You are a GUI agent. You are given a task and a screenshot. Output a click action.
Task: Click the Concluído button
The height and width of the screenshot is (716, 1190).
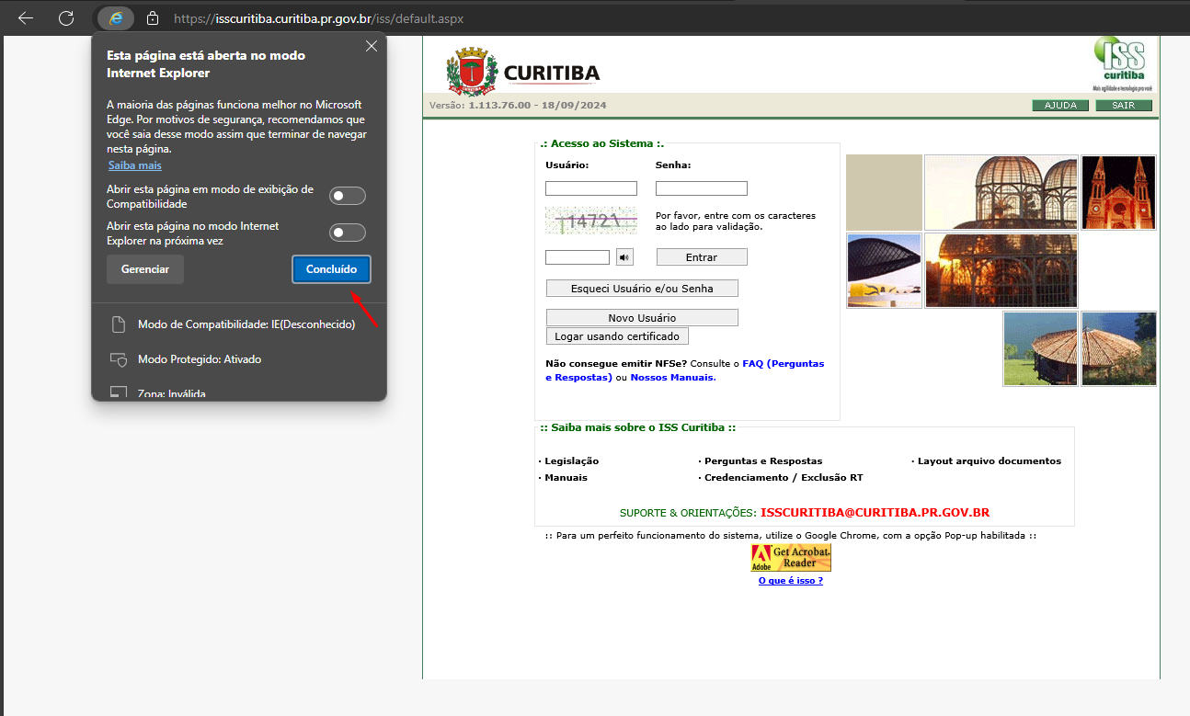[331, 269]
